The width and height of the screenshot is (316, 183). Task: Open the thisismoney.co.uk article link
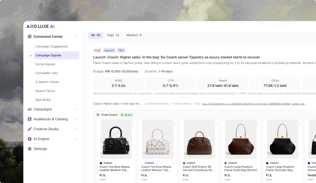click(x=254, y=104)
